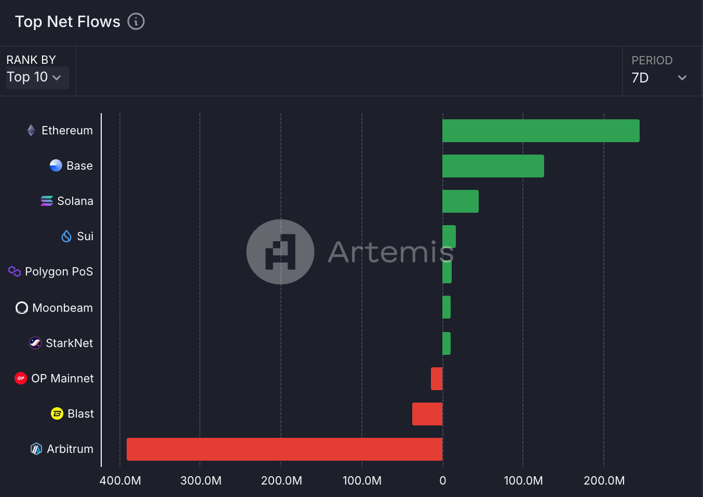Click the StarkNet chain icon

35,343
